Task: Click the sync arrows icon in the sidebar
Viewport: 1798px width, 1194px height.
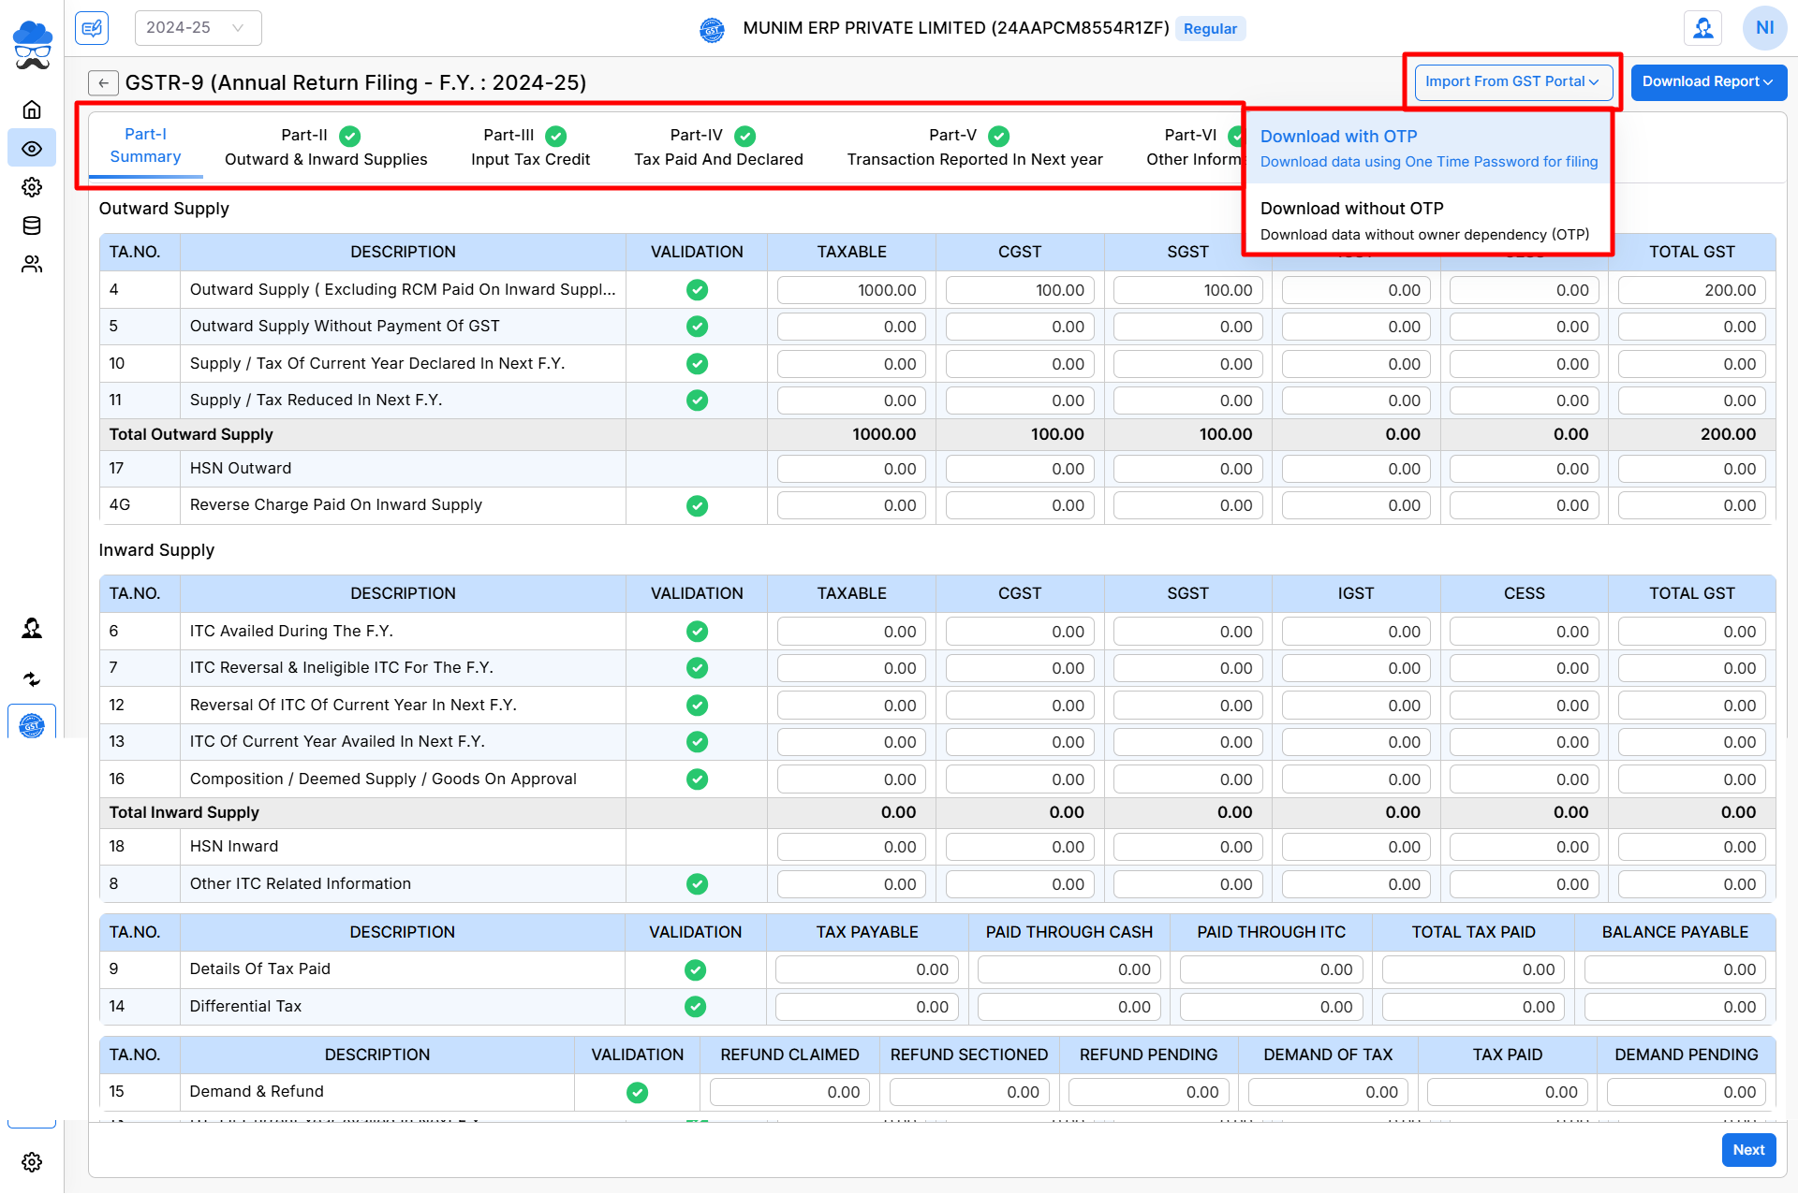Action: tap(32, 679)
